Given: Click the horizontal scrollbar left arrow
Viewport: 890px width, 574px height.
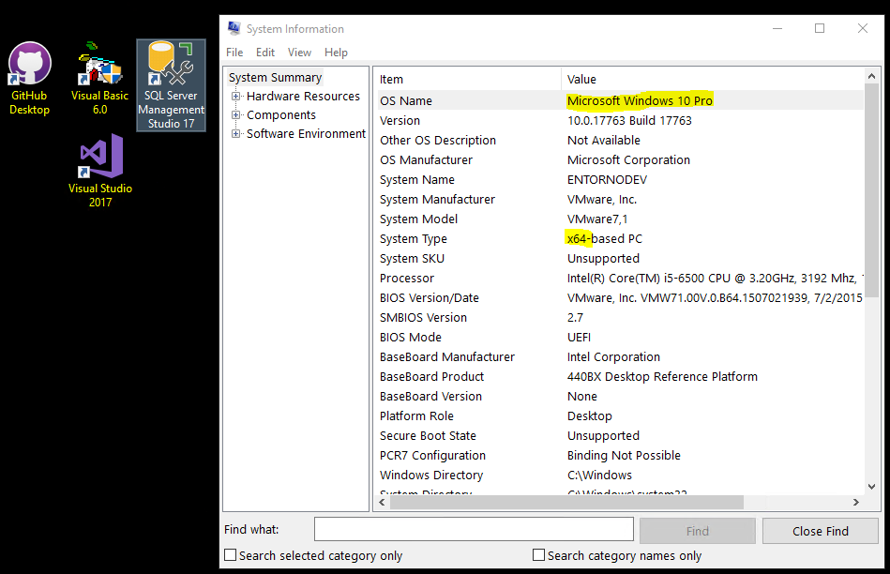Looking at the screenshot, I should (382, 502).
